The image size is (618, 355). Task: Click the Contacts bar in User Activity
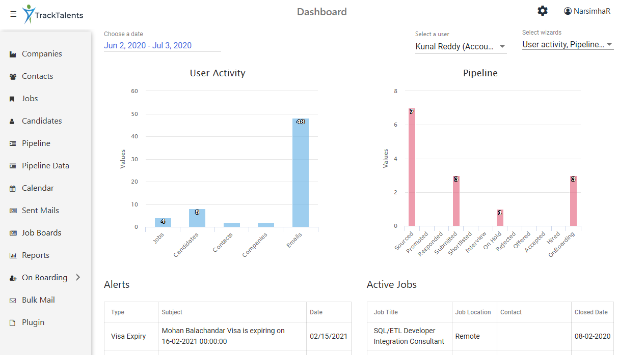(232, 225)
